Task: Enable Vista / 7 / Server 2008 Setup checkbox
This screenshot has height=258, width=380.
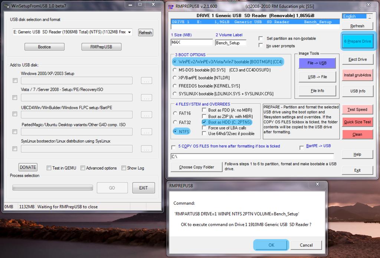Action: click(15, 97)
